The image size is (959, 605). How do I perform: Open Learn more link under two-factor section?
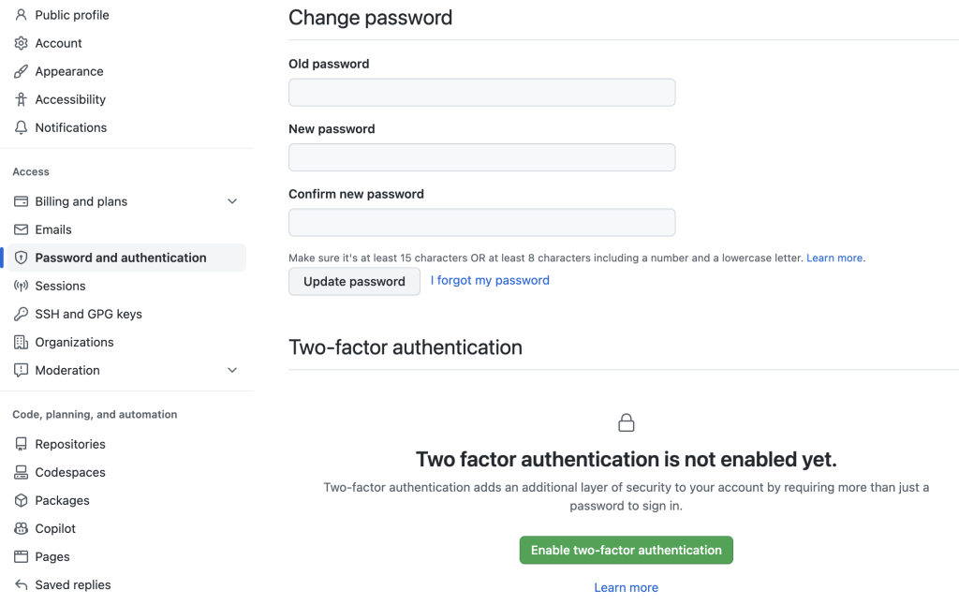[x=626, y=587]
